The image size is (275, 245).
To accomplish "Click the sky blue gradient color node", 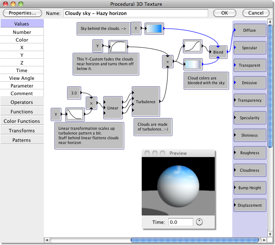I will coord(154,29).
